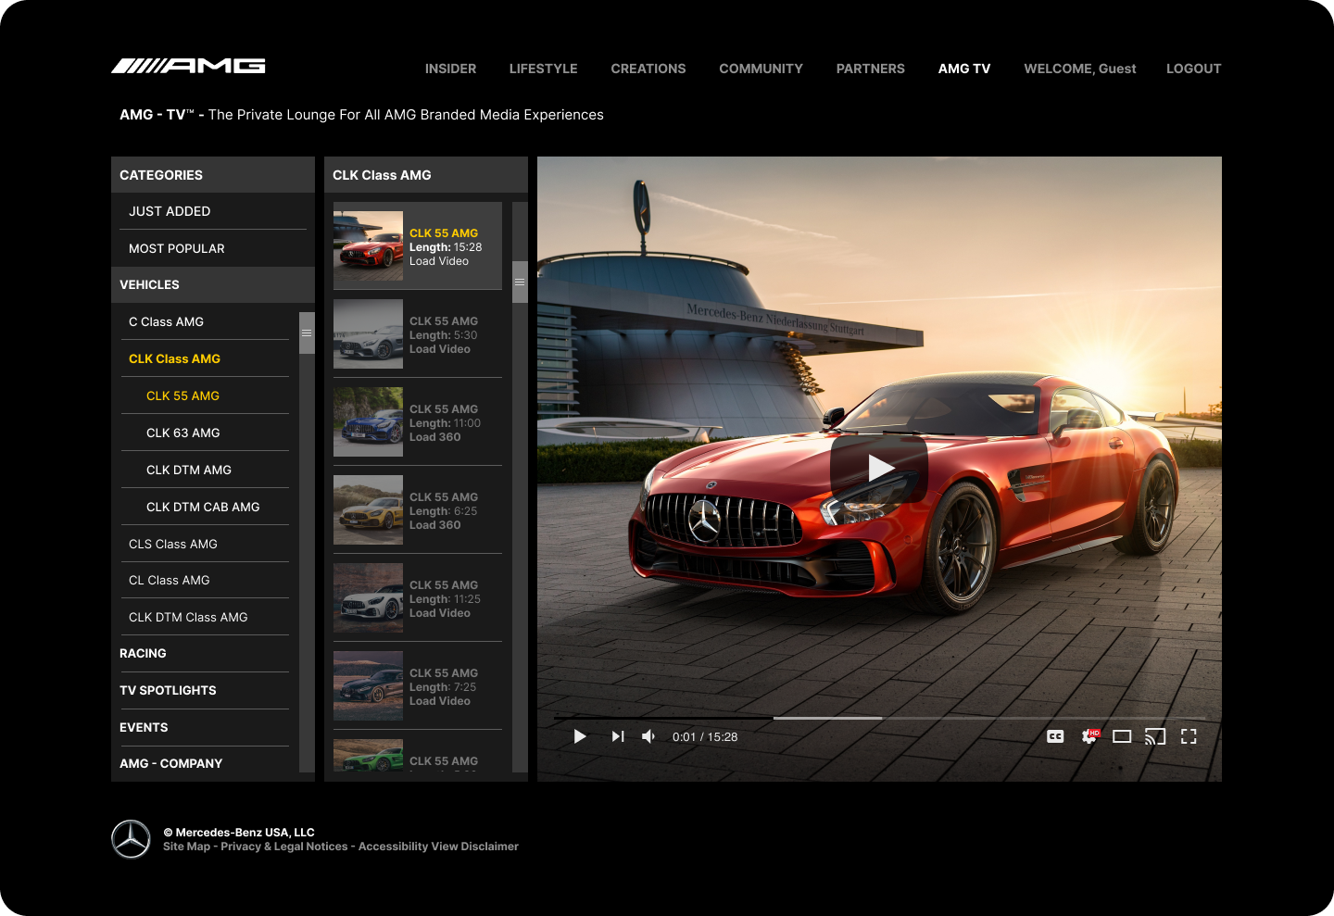Click Load Video for the 5:30 clip
Viewport: 1334px width, 916px height.
click(440, 349)
